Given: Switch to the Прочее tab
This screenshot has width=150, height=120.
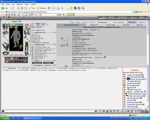Looking at the screenshot, I should coord(126,25).
